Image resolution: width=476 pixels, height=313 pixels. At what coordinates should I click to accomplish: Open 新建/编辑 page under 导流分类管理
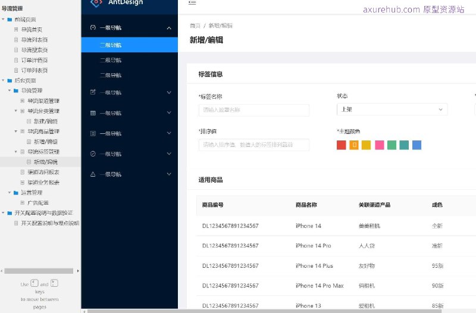click(x=46, y=121)
